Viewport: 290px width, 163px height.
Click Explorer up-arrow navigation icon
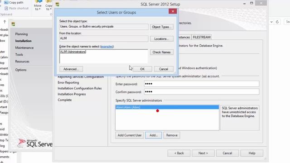point(5,22)
